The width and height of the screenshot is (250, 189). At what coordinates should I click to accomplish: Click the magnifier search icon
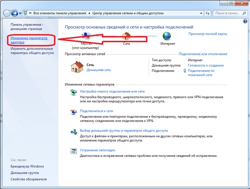click(x=244, y=13)
